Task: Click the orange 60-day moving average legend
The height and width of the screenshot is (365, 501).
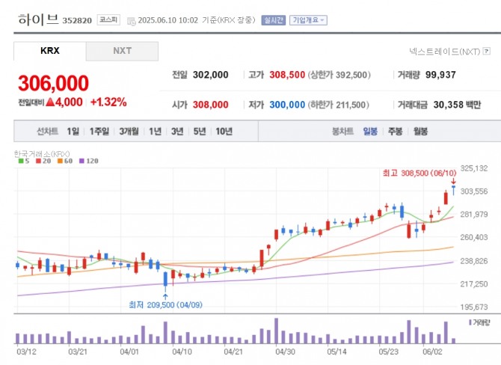Action: coord(65,161)
